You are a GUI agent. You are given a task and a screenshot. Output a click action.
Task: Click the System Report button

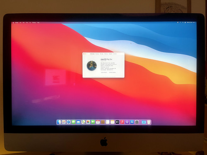104,72
